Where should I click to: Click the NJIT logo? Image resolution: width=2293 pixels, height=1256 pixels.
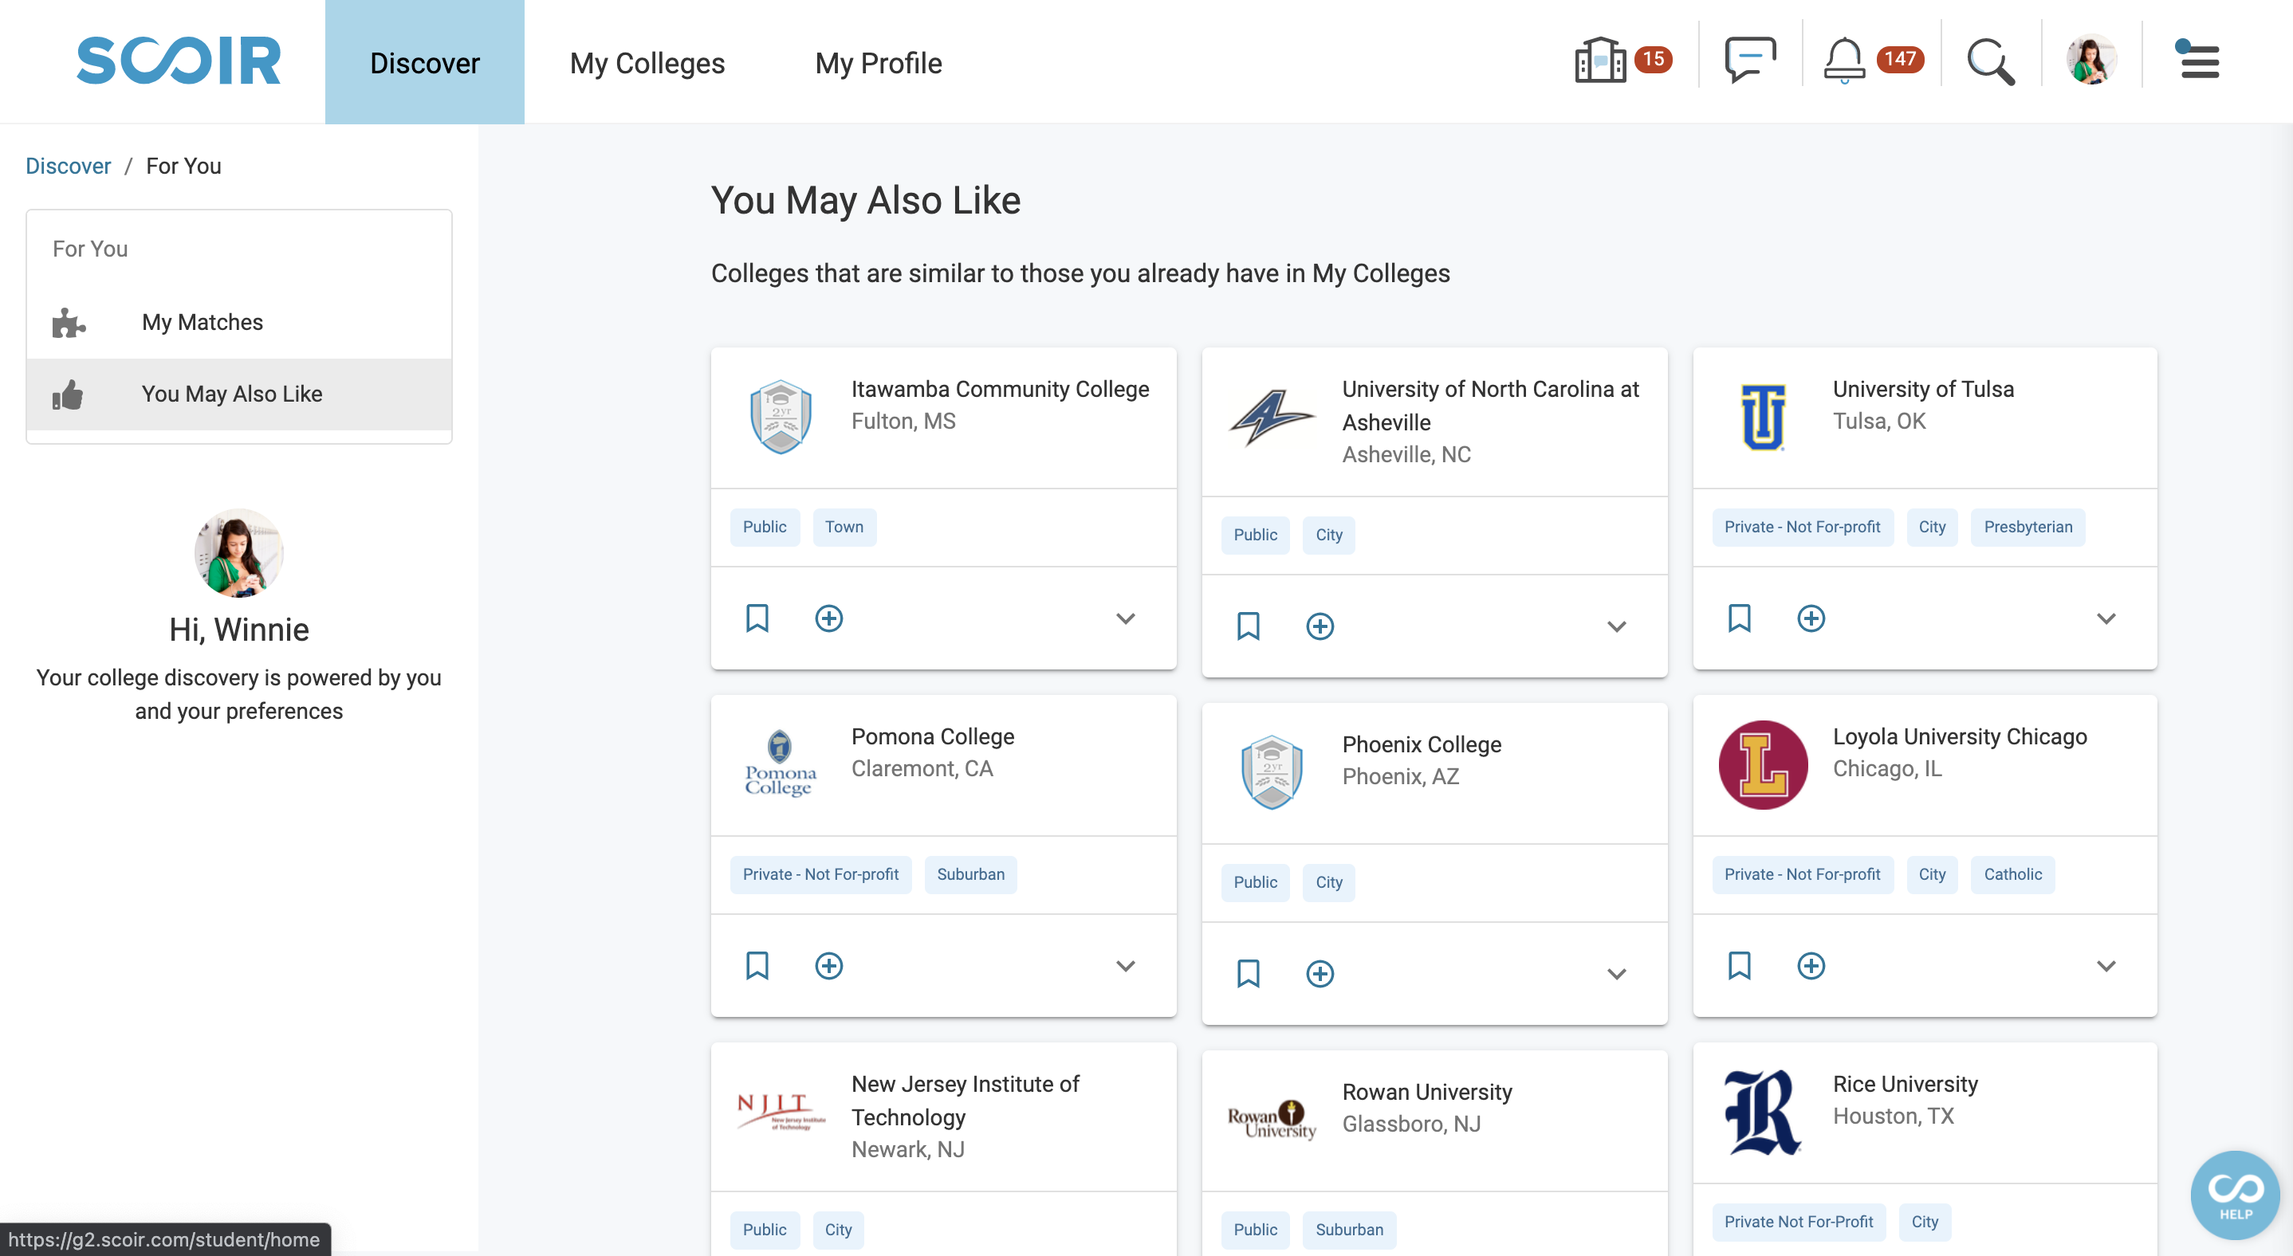(x=781, y=1112)
